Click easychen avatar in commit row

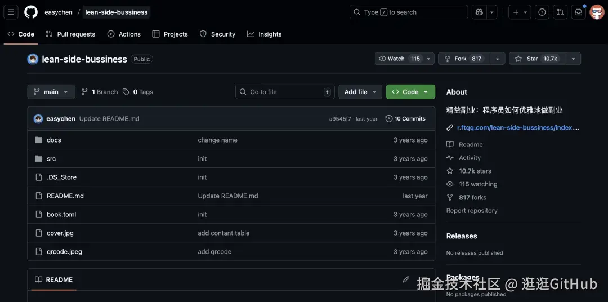[38, 119]
